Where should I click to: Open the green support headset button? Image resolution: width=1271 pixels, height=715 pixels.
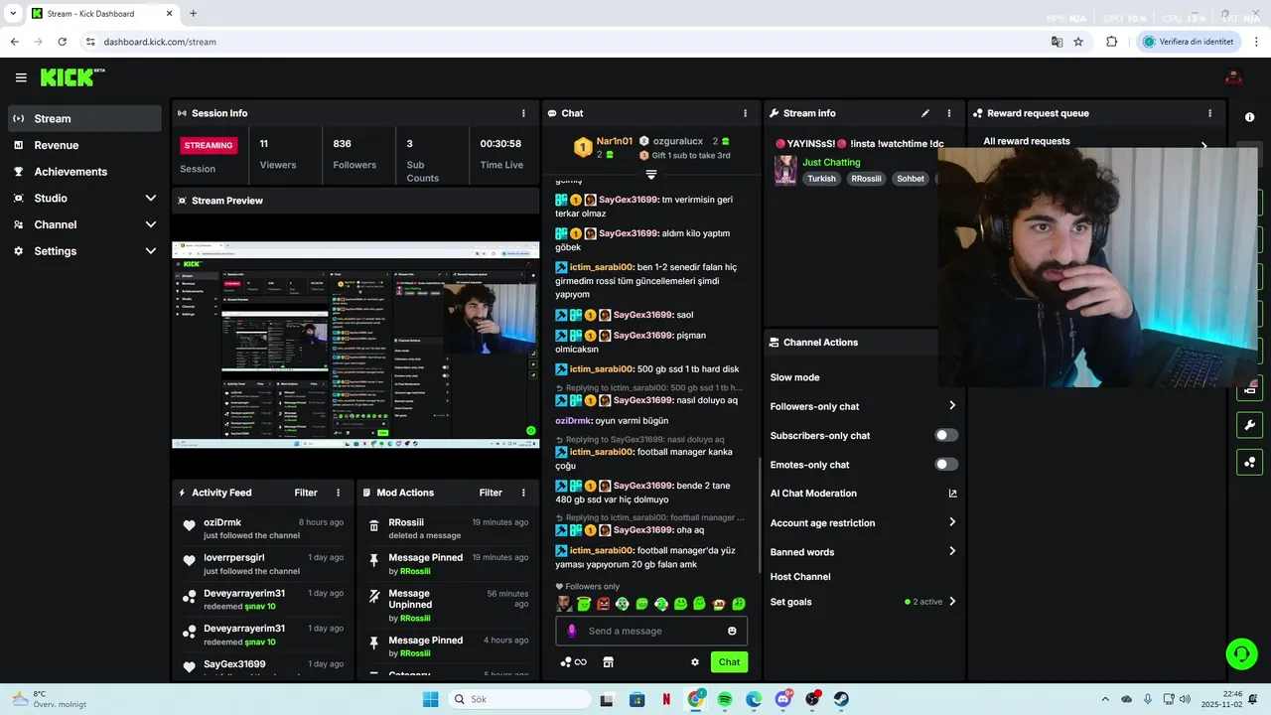[1241, 653]
